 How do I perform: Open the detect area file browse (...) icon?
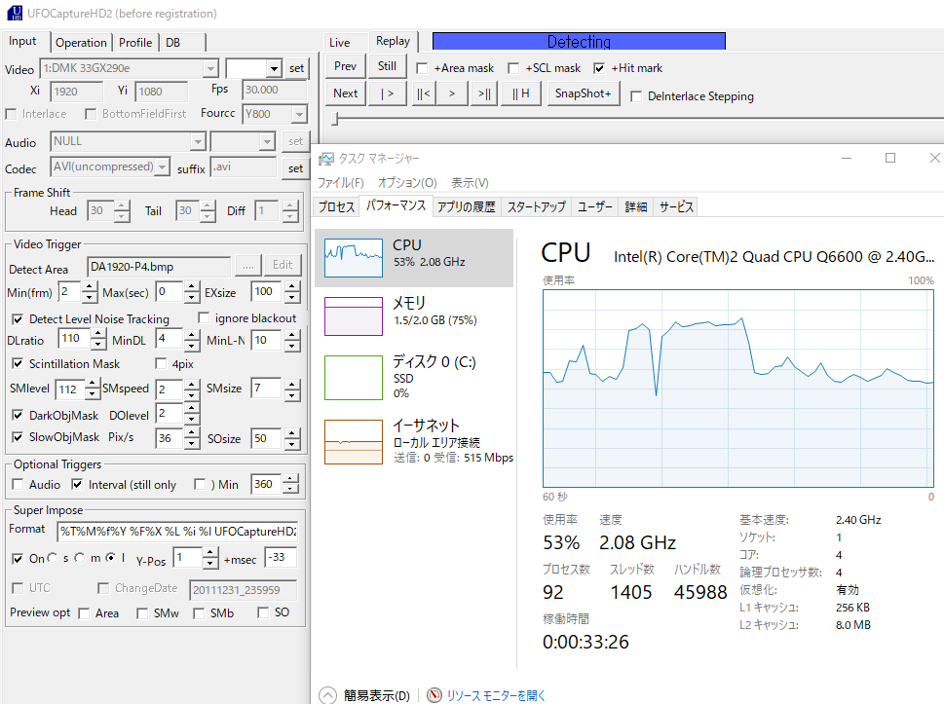coord(247,264)
